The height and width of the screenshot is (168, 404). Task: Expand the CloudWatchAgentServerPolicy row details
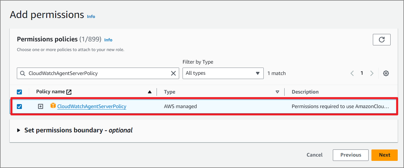tap(41, 106)
